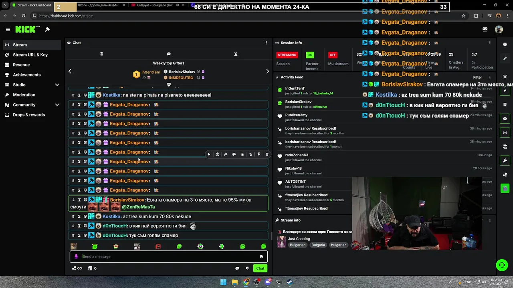Open chat settings gear below message box
Screen dimensions: 513x288
tap(247, 268)
